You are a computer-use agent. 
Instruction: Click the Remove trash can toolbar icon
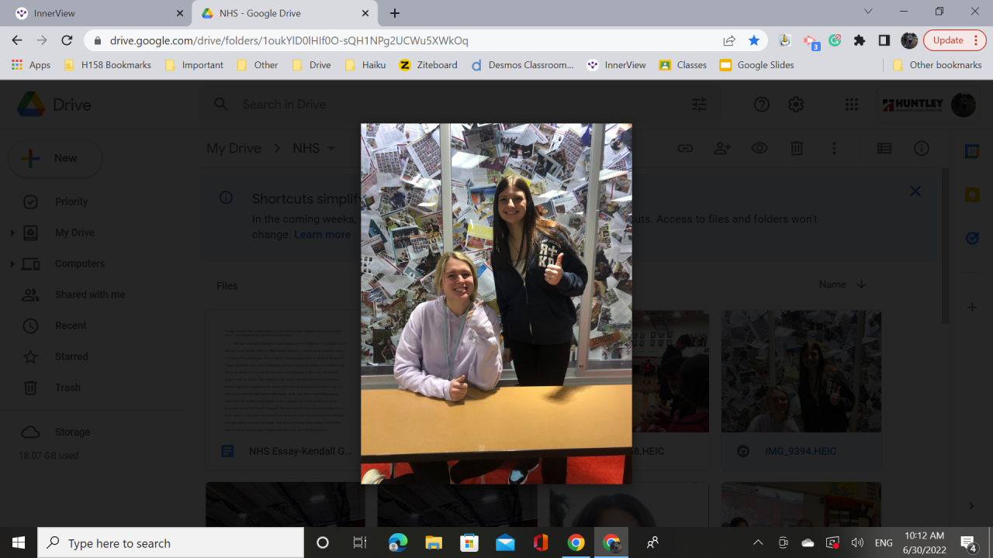click(x=797, y=148)
